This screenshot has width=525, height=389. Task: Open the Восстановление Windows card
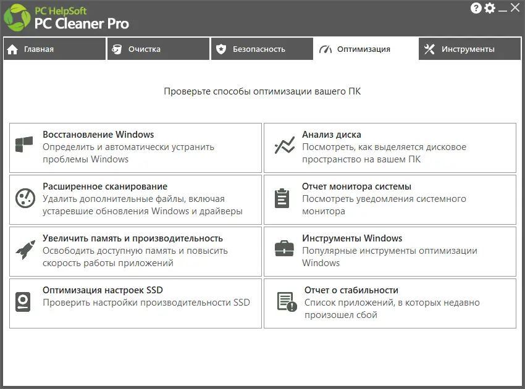coord(135,147)
